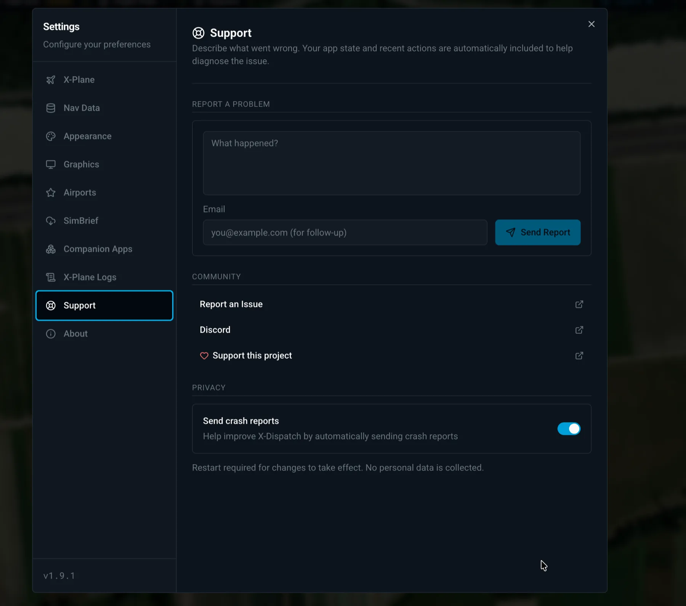Viewport: 686px width, 606px height.
Task: Click the monitor icon beside Graphics
Action: click(51, 164)
